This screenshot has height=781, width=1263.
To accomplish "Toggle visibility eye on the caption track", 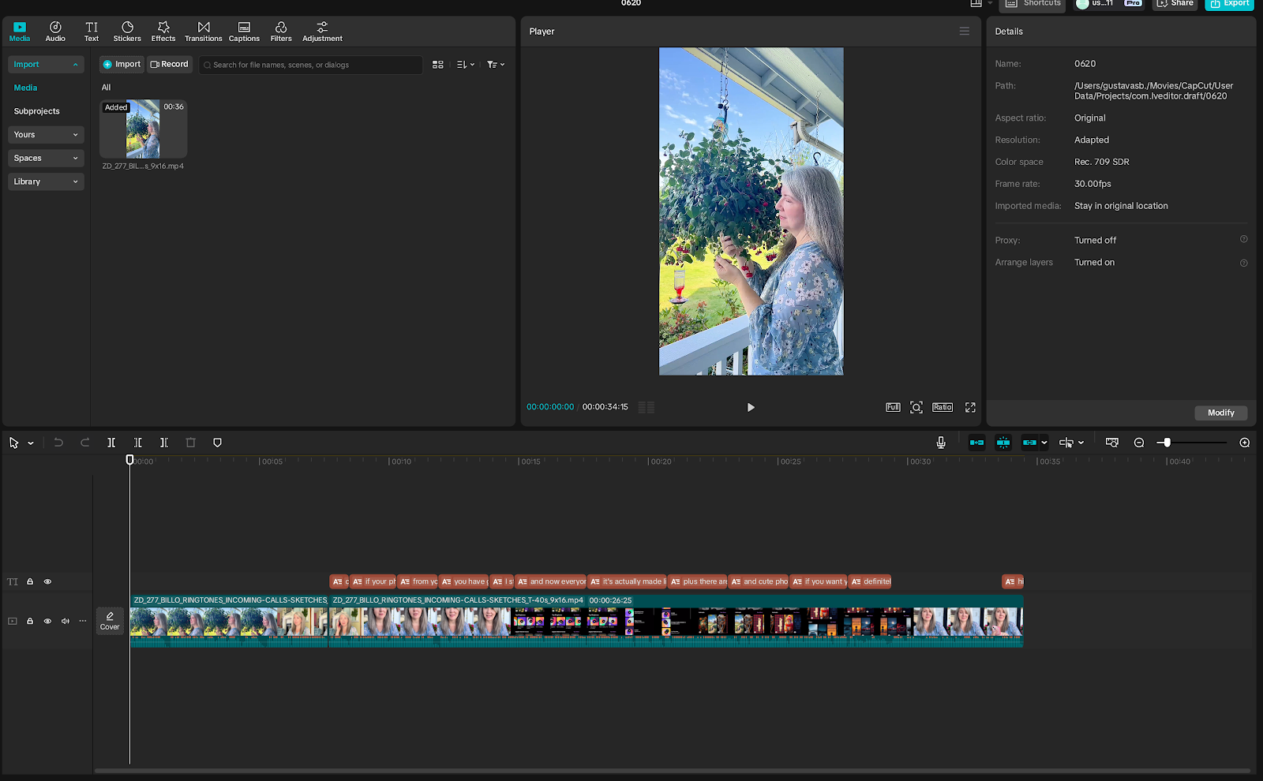I will (47, 581).
